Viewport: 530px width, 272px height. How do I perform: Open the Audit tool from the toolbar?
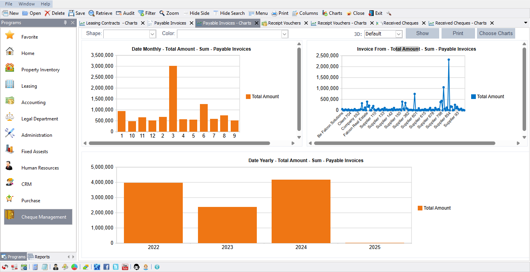pos(125,13)
